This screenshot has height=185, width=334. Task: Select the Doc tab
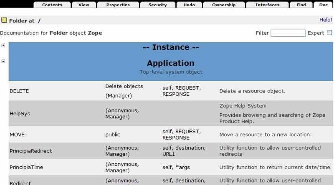[323, 5]
